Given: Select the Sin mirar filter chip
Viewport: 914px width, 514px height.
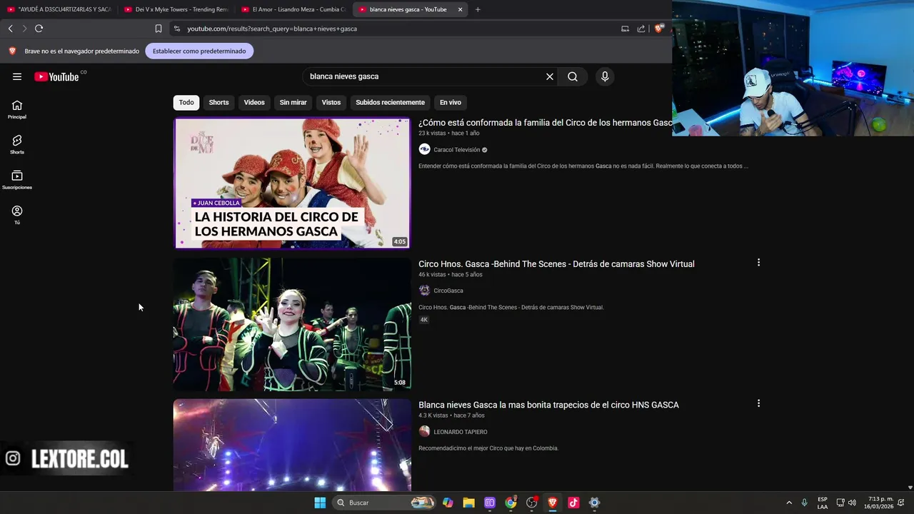Looking at the screenshot, I should click(x=293, y=102).
